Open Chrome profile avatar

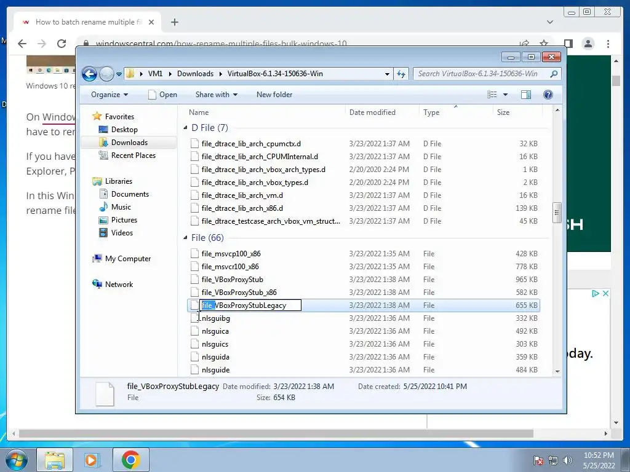[588, 44]
